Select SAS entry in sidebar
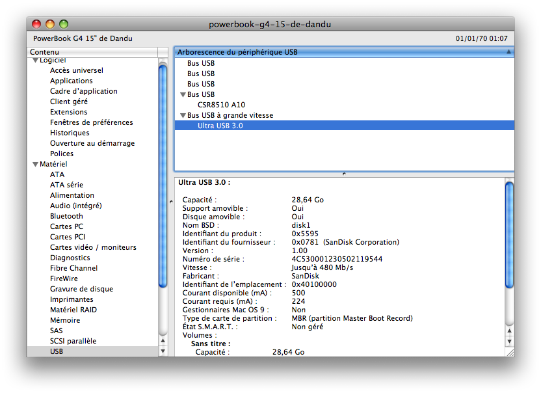This screenshot has height=393, width=541. (57, 331)
